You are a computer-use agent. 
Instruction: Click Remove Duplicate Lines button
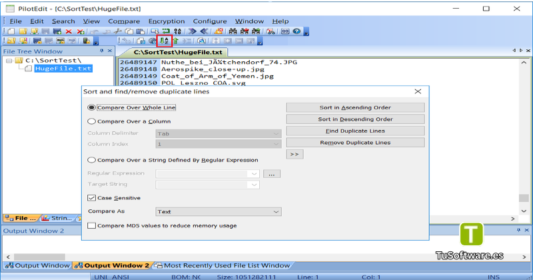[x=355, y=143]
